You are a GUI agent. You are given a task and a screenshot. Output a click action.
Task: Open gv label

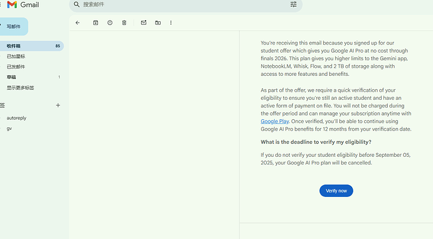coord(9,129)
